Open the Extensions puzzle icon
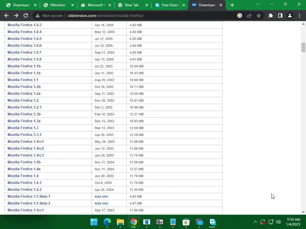Image resolution: width=306 pixels, height=229 pixels. pos(271,16)
